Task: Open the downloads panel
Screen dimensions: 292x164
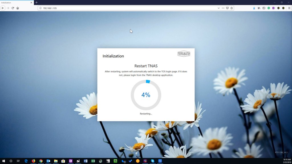Action: (x=254, y=8)
